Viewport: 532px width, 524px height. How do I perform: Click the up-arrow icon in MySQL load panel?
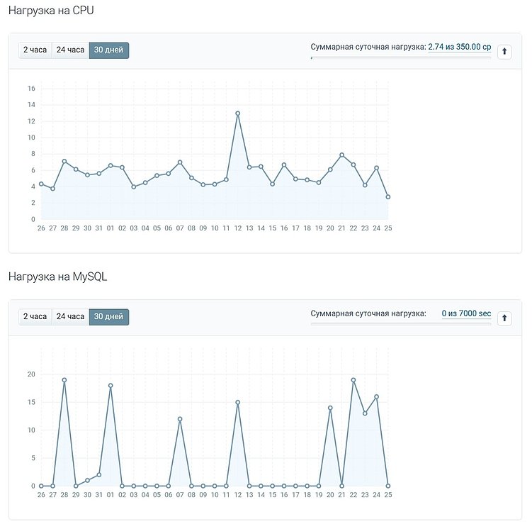pos(504,318)
